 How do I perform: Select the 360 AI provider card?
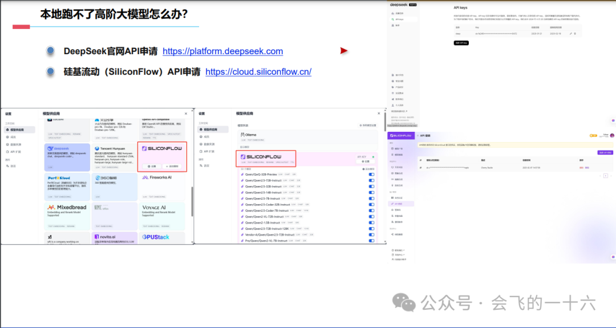click(114, 187)
